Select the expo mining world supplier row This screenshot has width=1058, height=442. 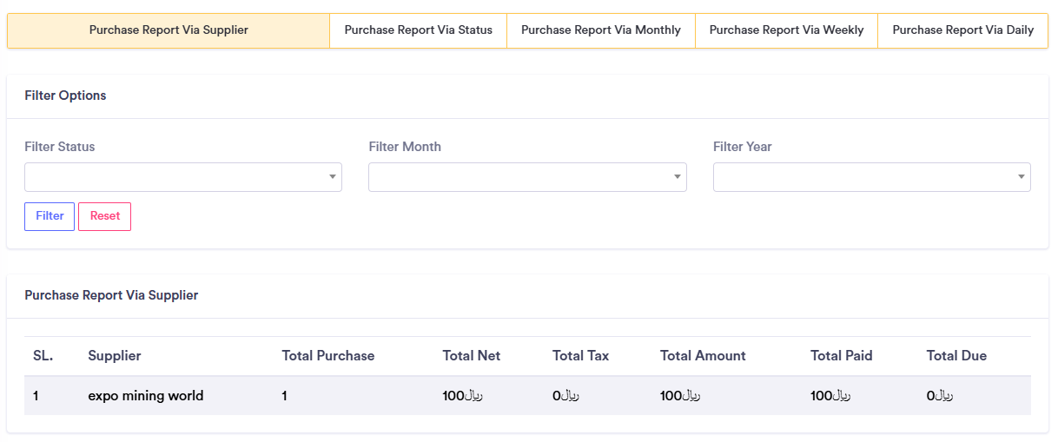[146, 396]
